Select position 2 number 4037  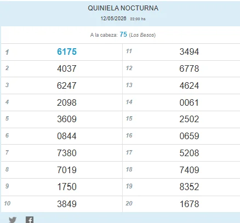pos(67,68)
